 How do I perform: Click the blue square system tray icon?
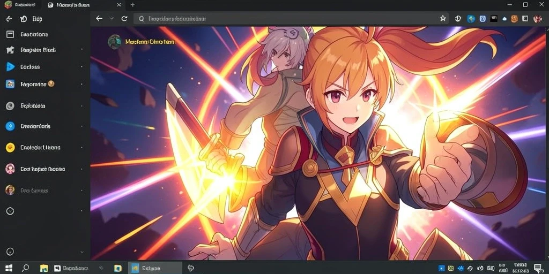pos(442,268)
